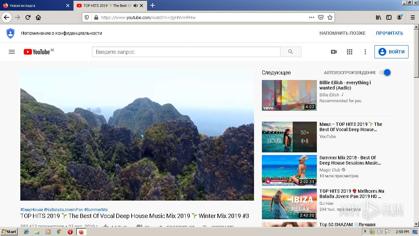Open the YouTube settings three-dot menu
The height and width of the screenshot is (236, 419).
365,52
